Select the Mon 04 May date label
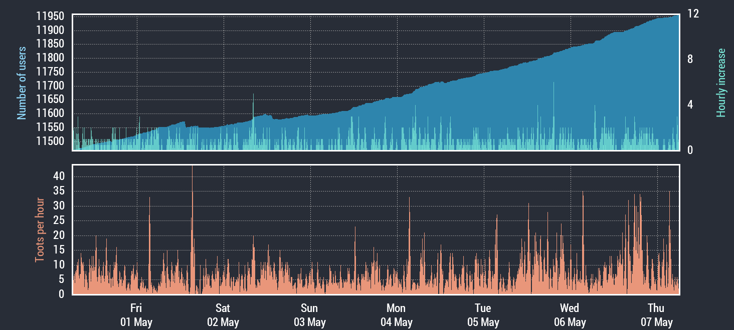The width and height of the screenshot is (734, 330). pos(396,315)
